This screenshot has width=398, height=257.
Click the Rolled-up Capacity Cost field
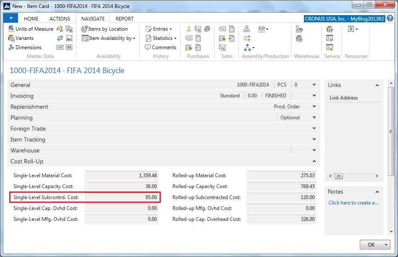(281, 186)
